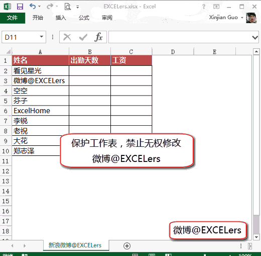Select row 11 header
The height and width of the screenshot is (256, 261).
[x=6, y=161]
